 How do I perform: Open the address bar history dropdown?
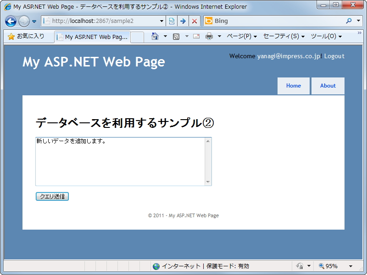click(161, 21)
